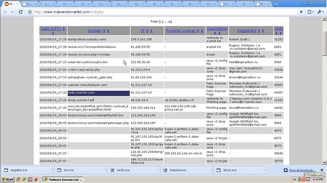327x183 pixels.
Task: Open the Chrome page menu
Action: coord(310,12)
